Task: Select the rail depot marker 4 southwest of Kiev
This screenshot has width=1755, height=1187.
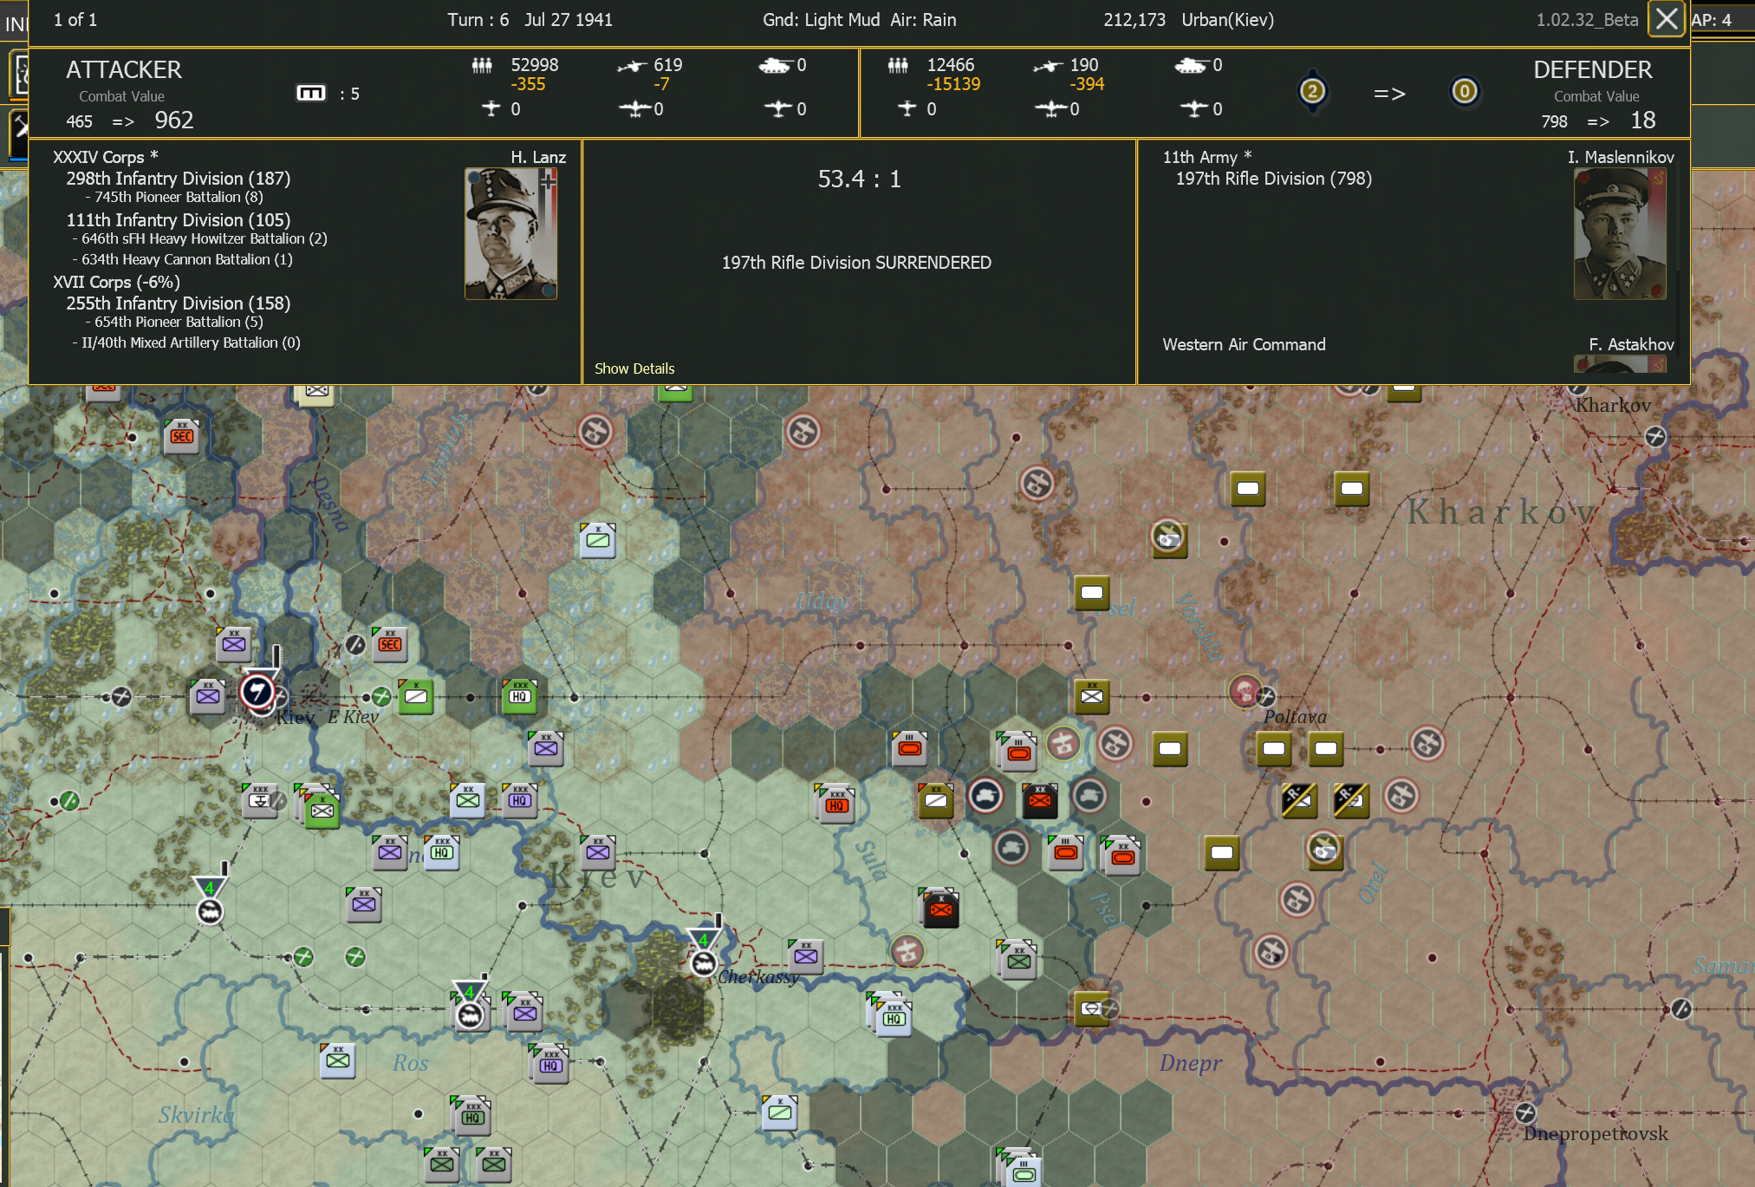Action: (x=209, y=902)
